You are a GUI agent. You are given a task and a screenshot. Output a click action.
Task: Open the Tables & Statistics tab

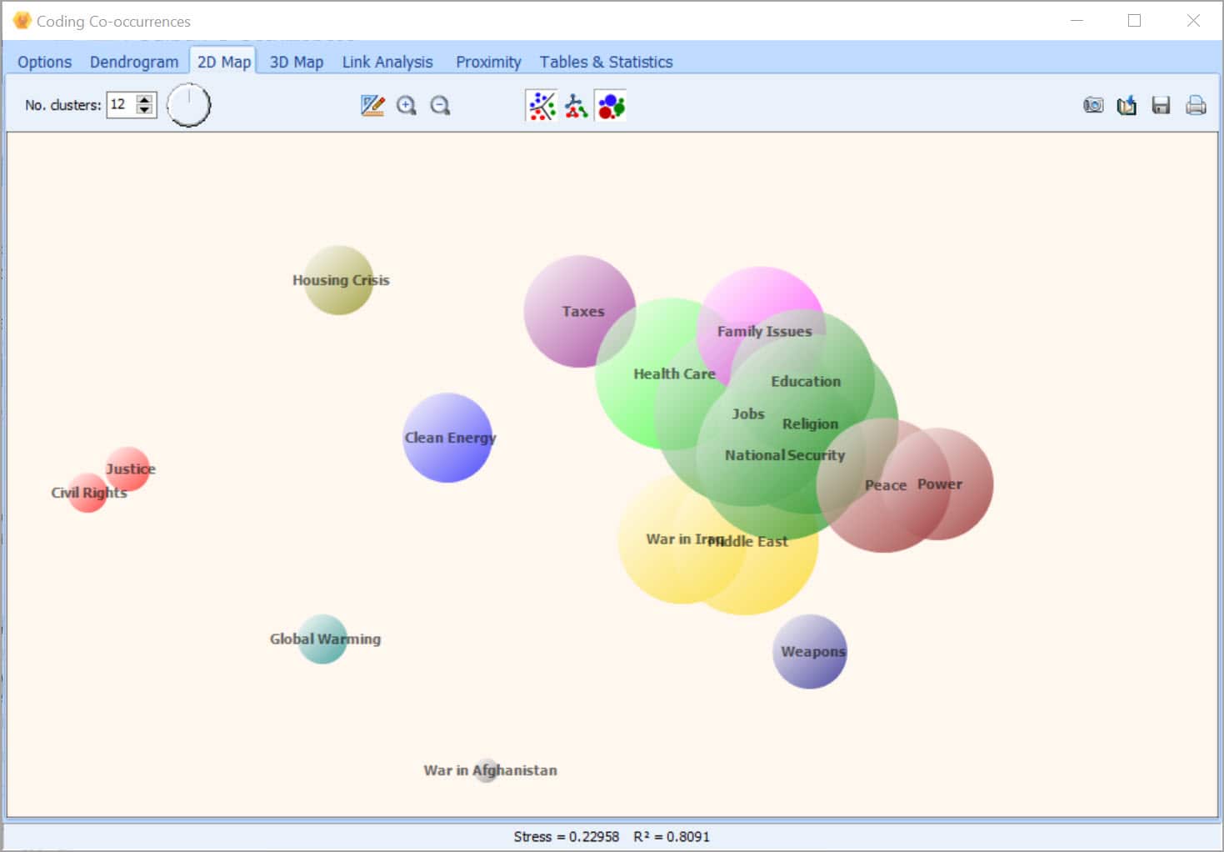pos(606,62)
